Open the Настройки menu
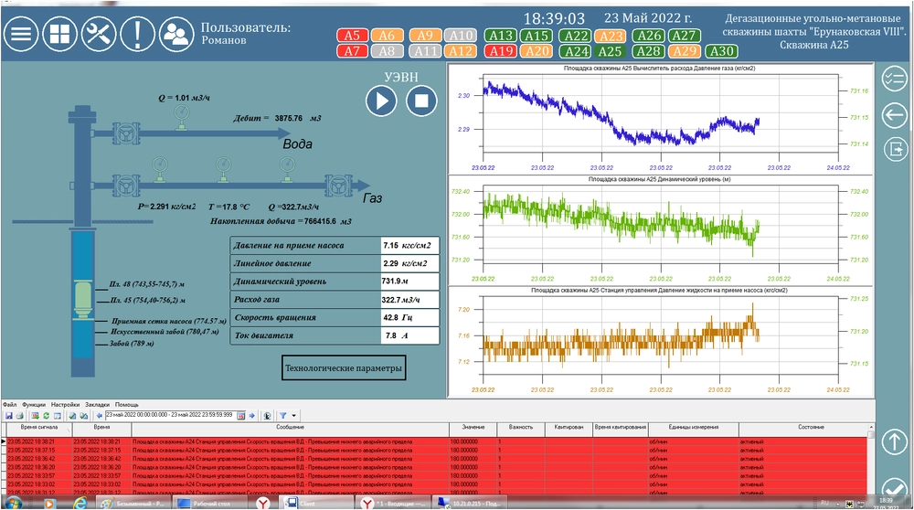 (64, 404)
